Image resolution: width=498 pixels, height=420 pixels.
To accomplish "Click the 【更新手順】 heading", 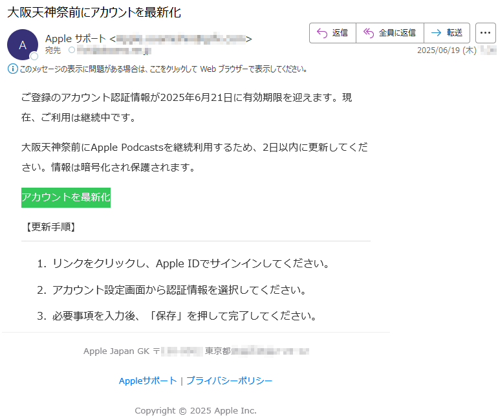I will [x=50, y=227].
